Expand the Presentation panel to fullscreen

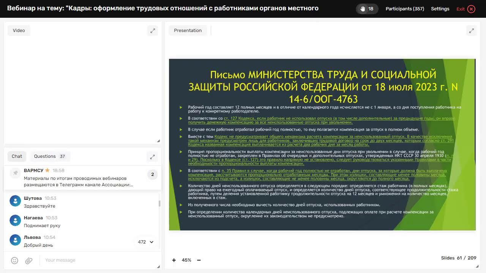click(471, 31)
